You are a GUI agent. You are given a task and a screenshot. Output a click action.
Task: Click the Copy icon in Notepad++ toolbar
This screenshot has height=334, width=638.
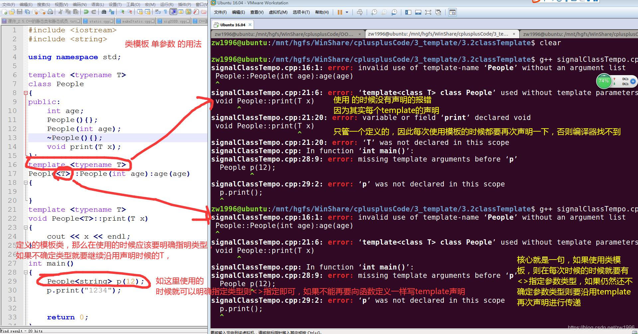coord(68,12)
